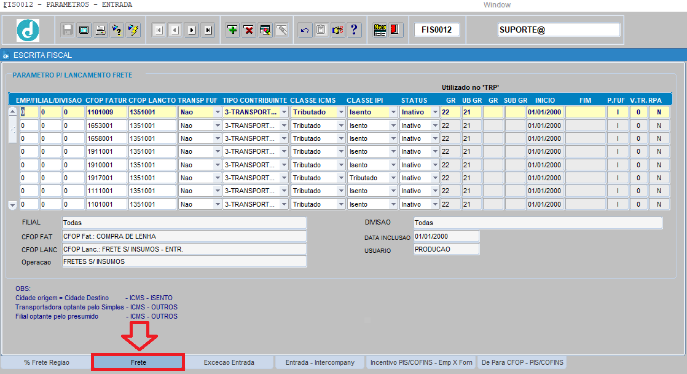This screenshot has height=374, width=687.
Task: Click the FILIAL field showing Todas
Action: pyautogui.click(x=184, y=223)
